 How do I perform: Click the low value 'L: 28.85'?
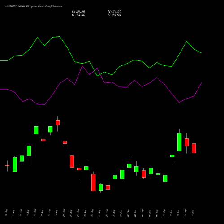click(x=114, y=15)
